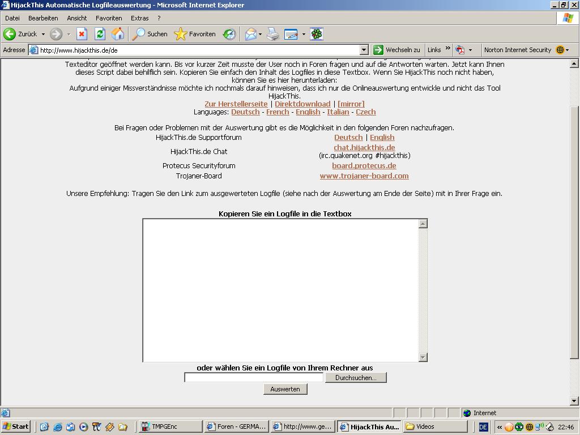
Task: Switch language to Czech
Action: (x=366, y=112)
